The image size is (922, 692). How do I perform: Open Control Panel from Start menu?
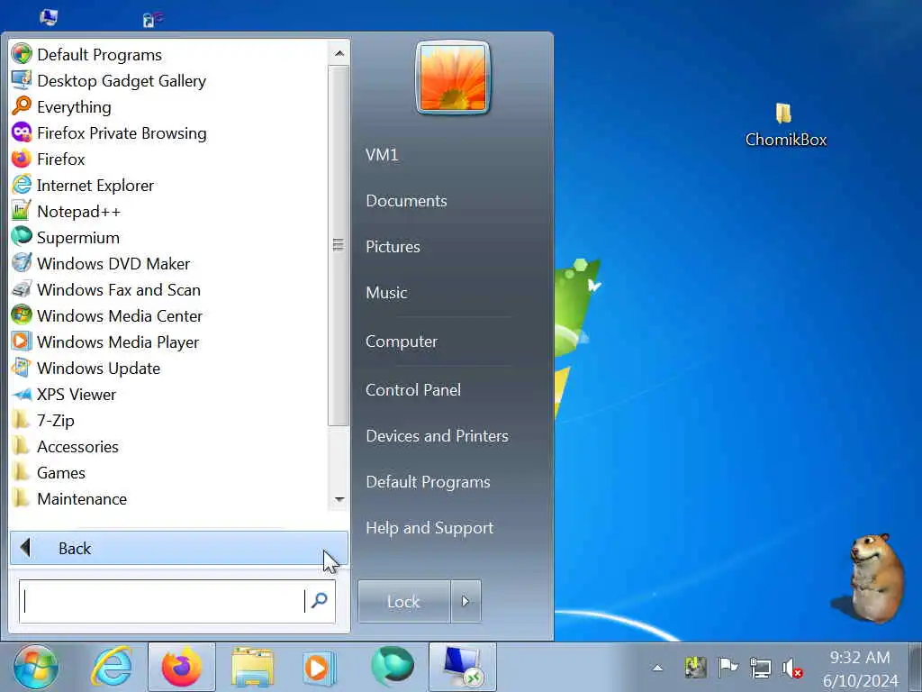pos(413,389)
